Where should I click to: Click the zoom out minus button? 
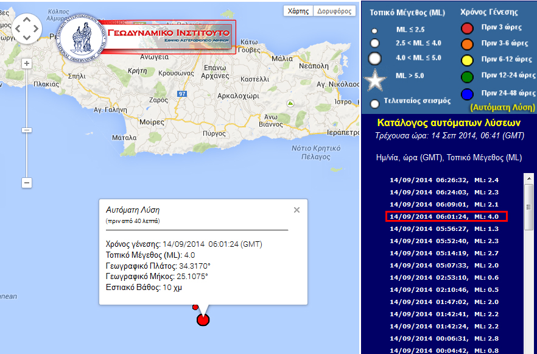[x=27, y=183]
